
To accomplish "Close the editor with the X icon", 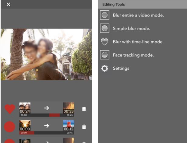I will tap(8, 4).
